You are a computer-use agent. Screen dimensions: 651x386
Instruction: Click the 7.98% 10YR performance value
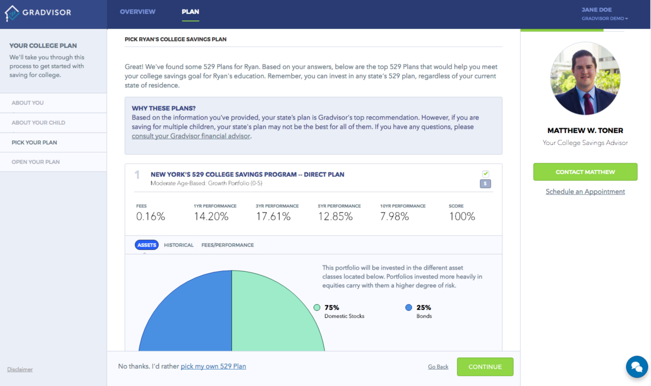coord(395,217)
